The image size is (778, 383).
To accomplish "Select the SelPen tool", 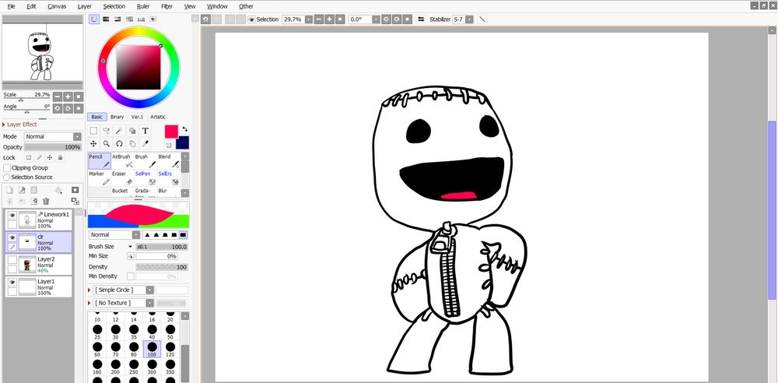I will [145, 178].
